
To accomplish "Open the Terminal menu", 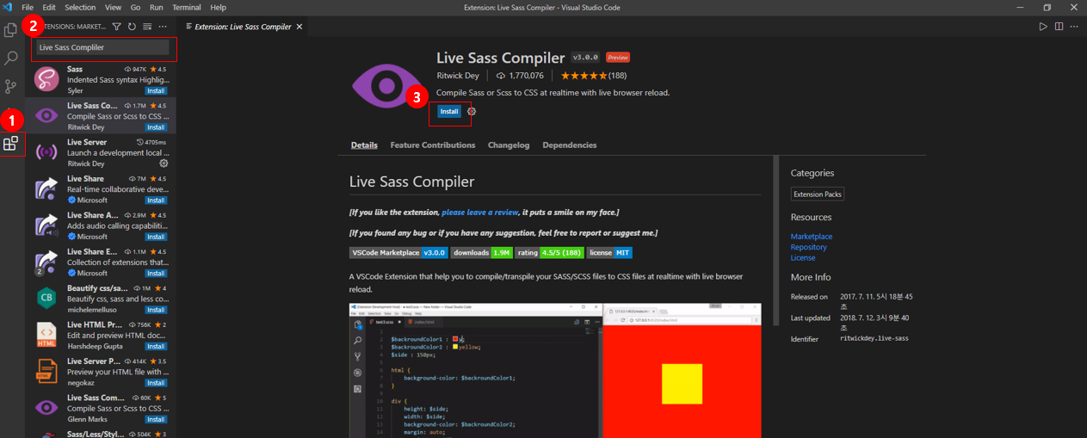I will (x=187, y=7).
